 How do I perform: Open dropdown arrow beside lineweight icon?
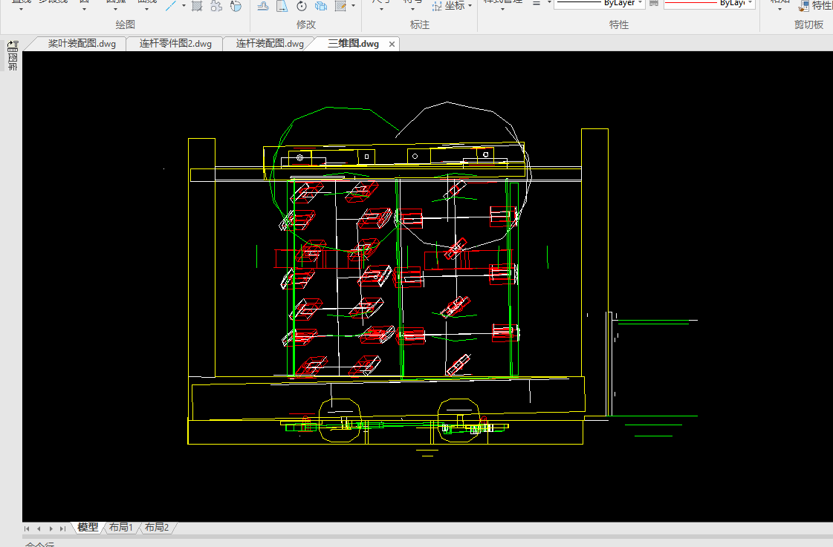coord(549,3)
